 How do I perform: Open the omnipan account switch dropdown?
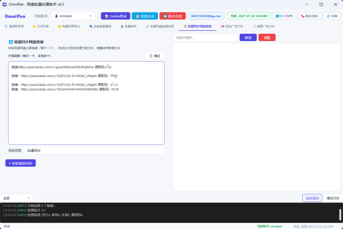[x=73, y=16]
